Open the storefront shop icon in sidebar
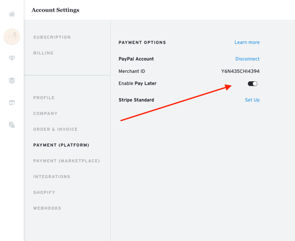295x241 pixels. [x=12, y=103]
